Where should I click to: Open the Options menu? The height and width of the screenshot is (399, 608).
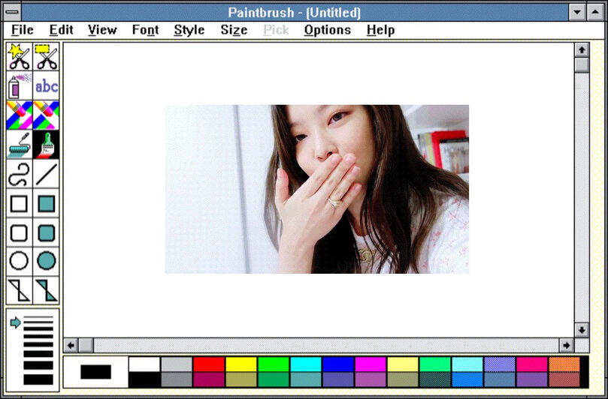[327, 30]
